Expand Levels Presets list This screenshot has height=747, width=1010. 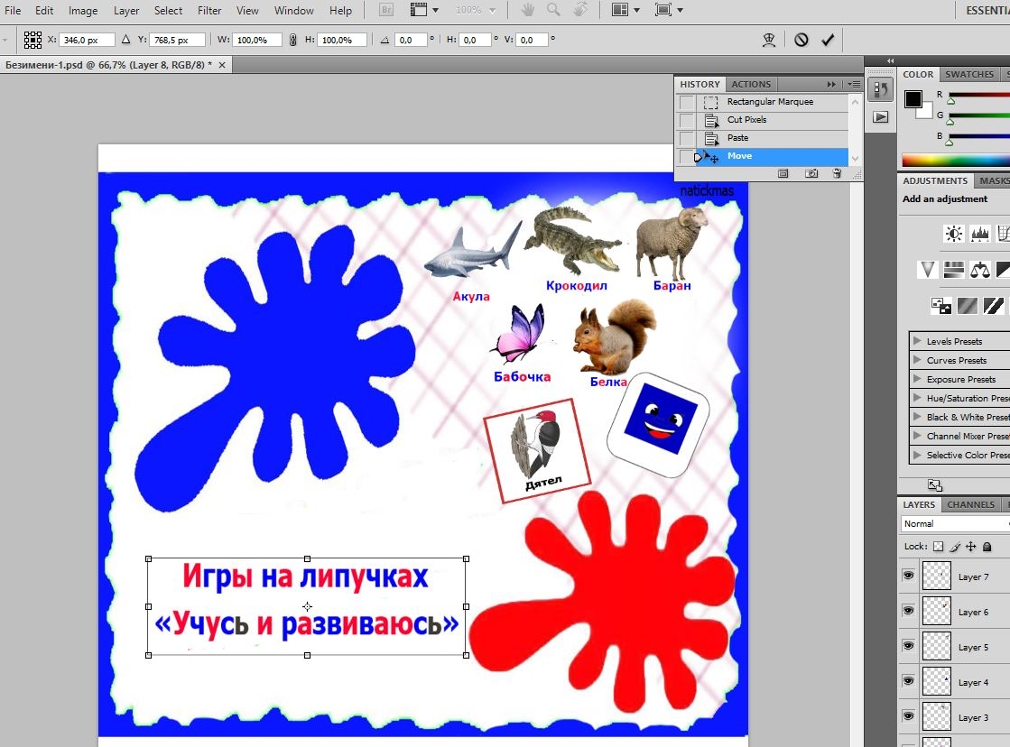[x=917, y=341]
